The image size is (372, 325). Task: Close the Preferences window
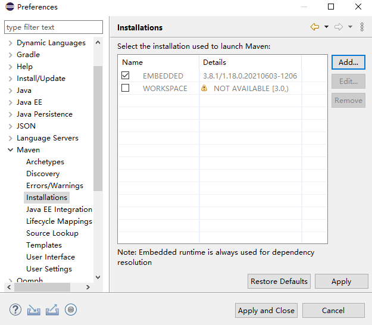click(358, 7)
